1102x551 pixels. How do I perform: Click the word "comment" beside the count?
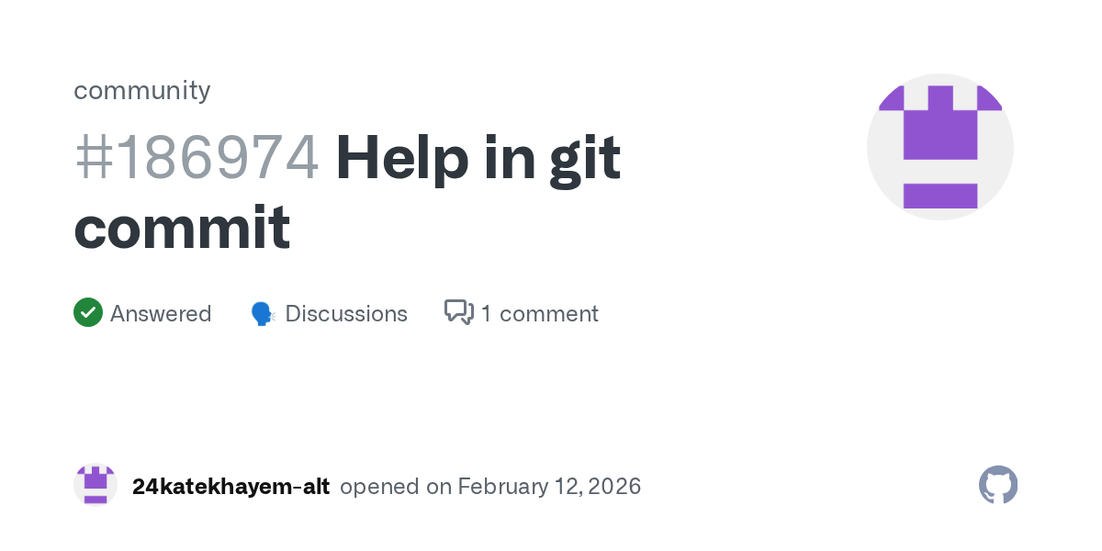tap(549, 314)
